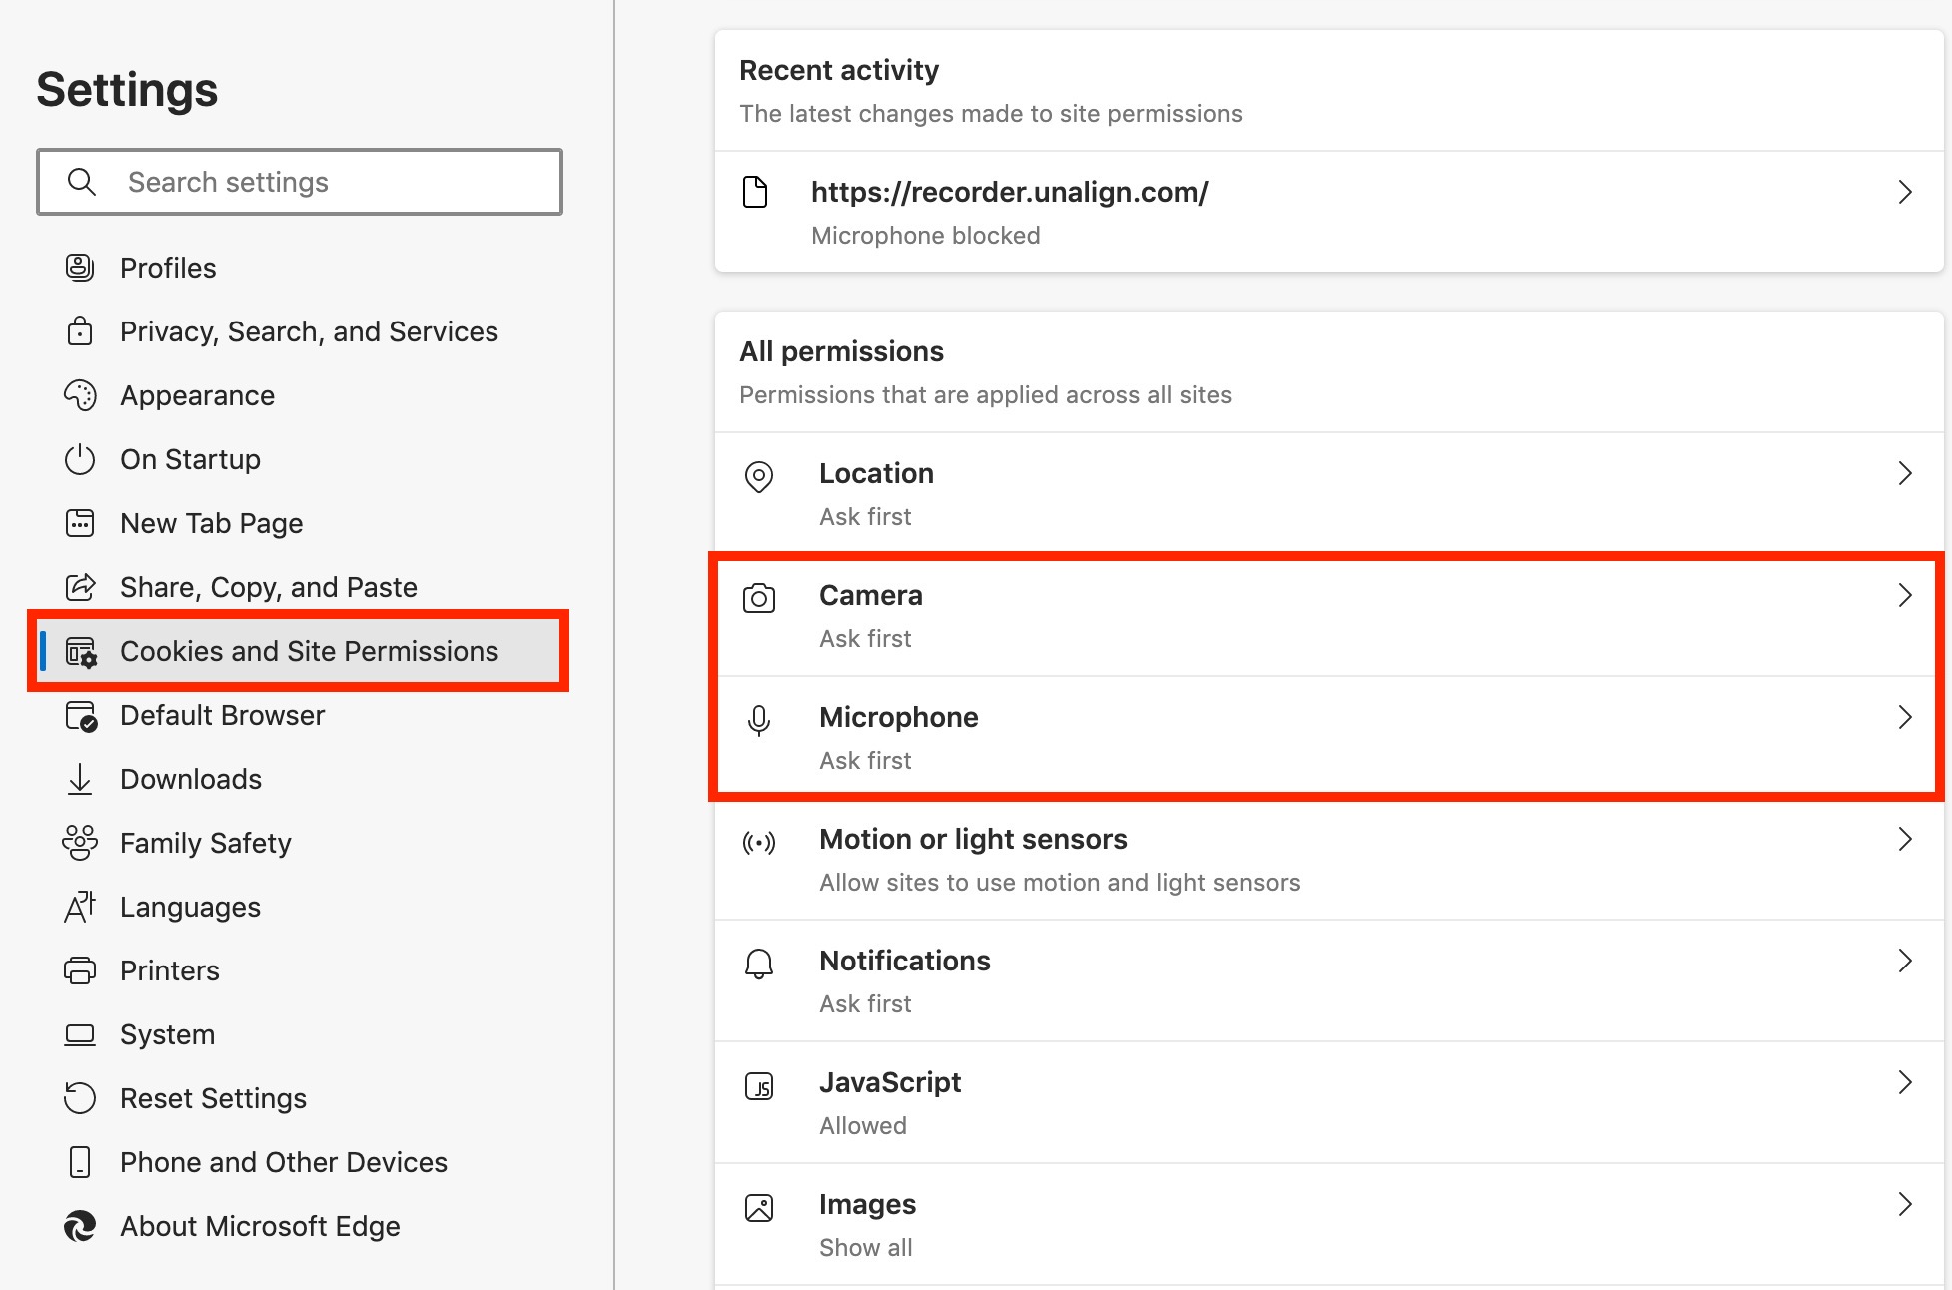Viewport: 1952px width, 1290px height.
Task: Click the Profiles sidebar icon
Action: (x=80, y=268)
